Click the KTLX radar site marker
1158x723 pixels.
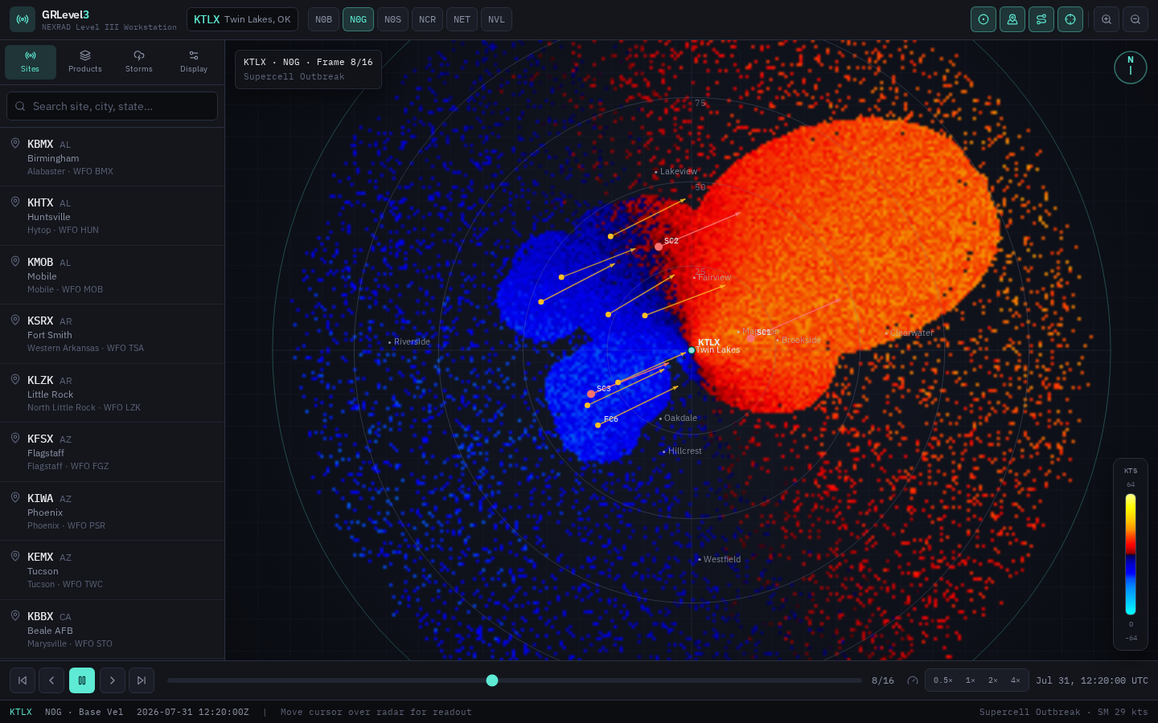point(692,350)
